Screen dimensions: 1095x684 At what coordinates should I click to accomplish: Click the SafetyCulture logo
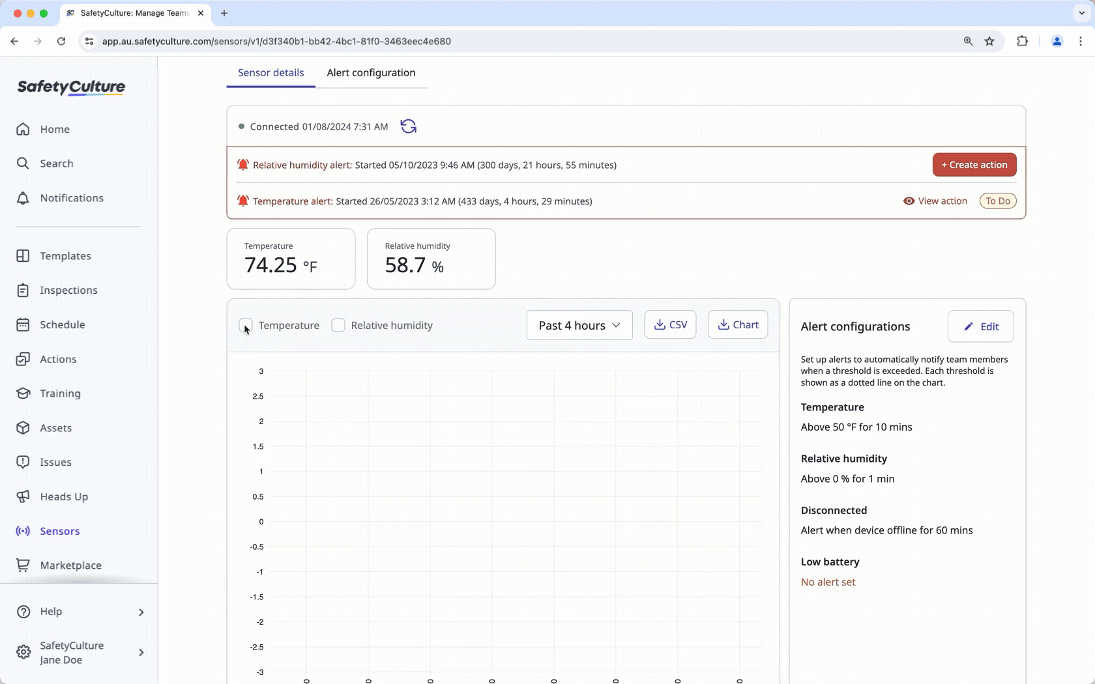pyautogui.click(x=71, y=87)
